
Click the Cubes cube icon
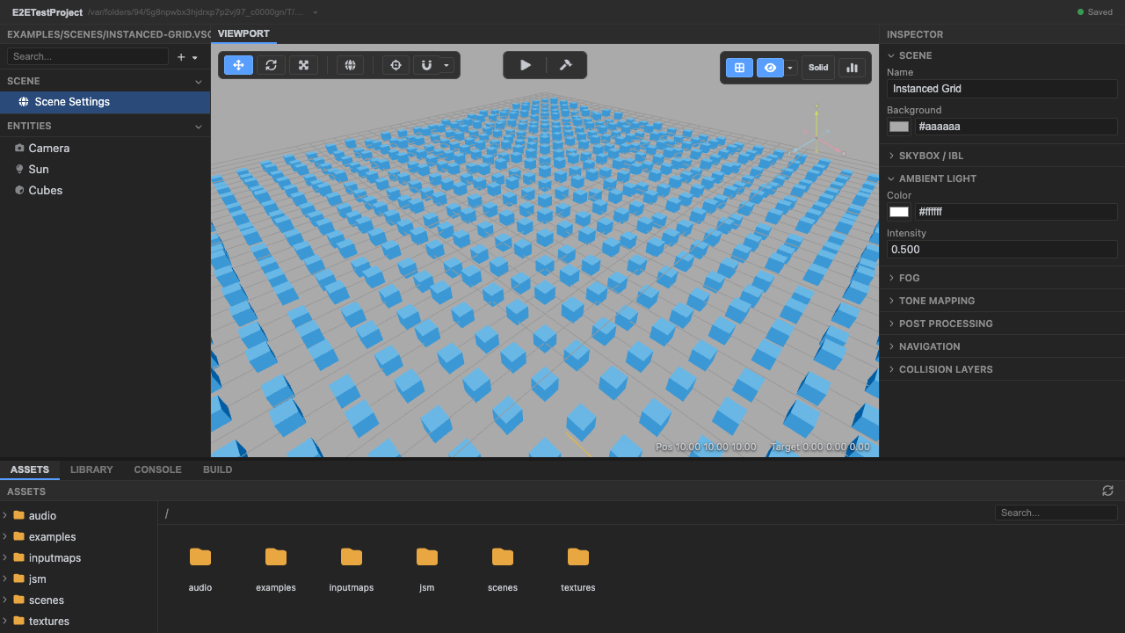pyautogui.click(x=19, y=191)
